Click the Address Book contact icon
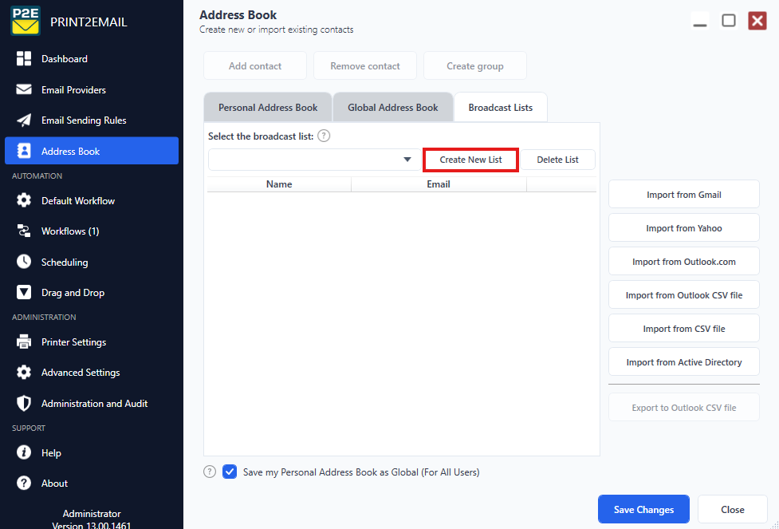 (x=24, y=151)
